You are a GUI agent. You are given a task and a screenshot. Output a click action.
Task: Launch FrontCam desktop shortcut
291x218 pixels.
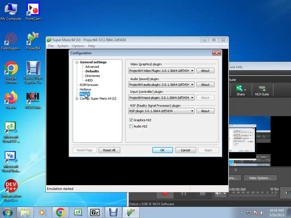click(x=33, y=11)
